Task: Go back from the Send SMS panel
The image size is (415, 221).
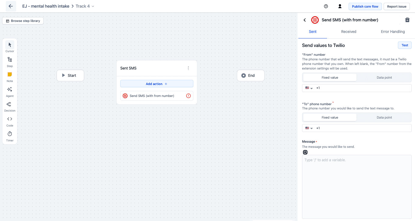Action: (x=305, y=20)
